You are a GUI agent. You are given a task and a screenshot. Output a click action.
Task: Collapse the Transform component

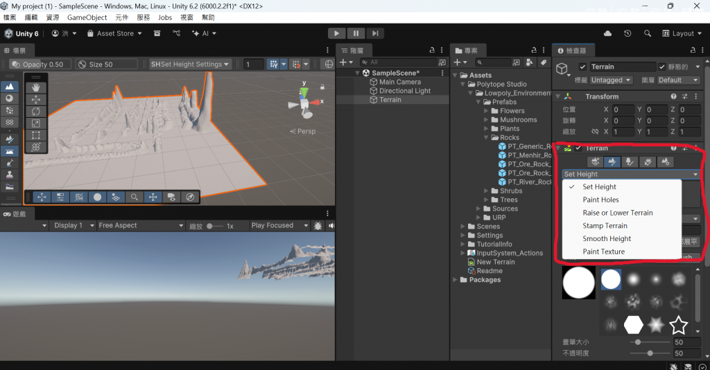coord(558,96)
